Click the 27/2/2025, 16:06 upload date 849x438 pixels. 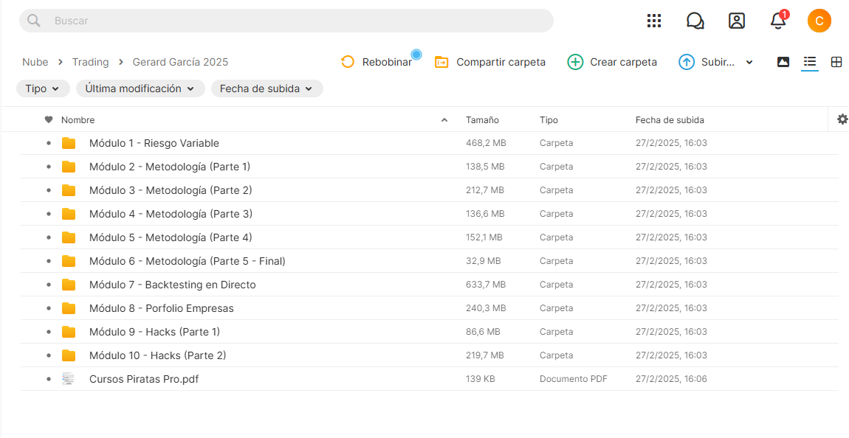671,379
